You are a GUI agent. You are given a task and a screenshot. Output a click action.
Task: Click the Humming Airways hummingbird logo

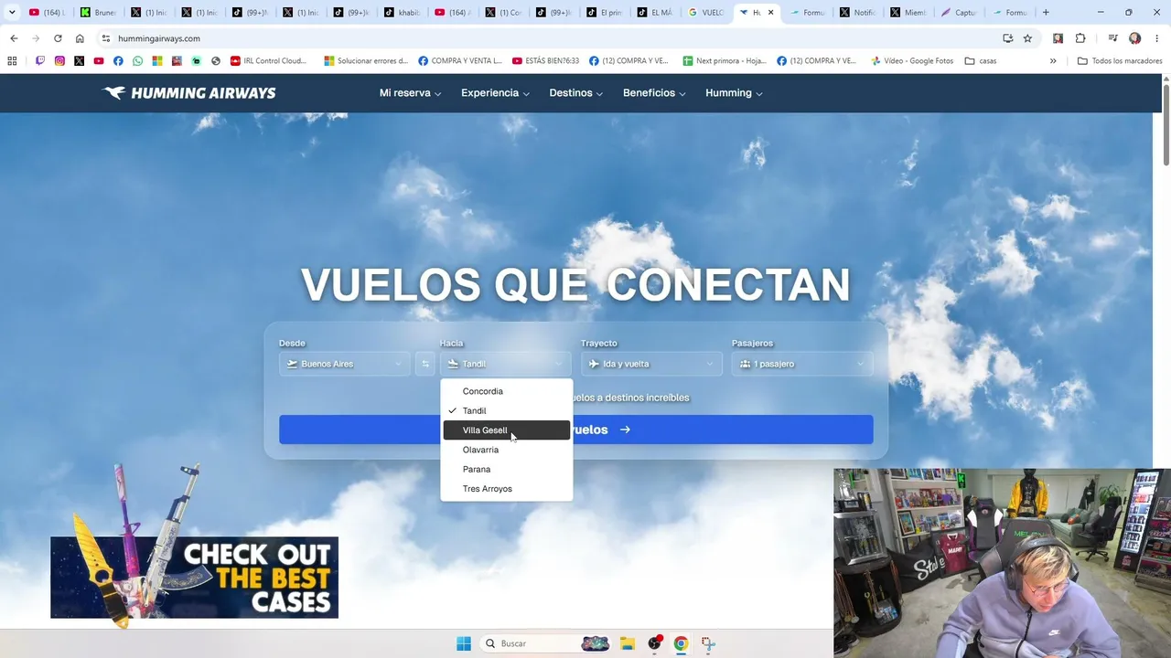pos(189,92)
